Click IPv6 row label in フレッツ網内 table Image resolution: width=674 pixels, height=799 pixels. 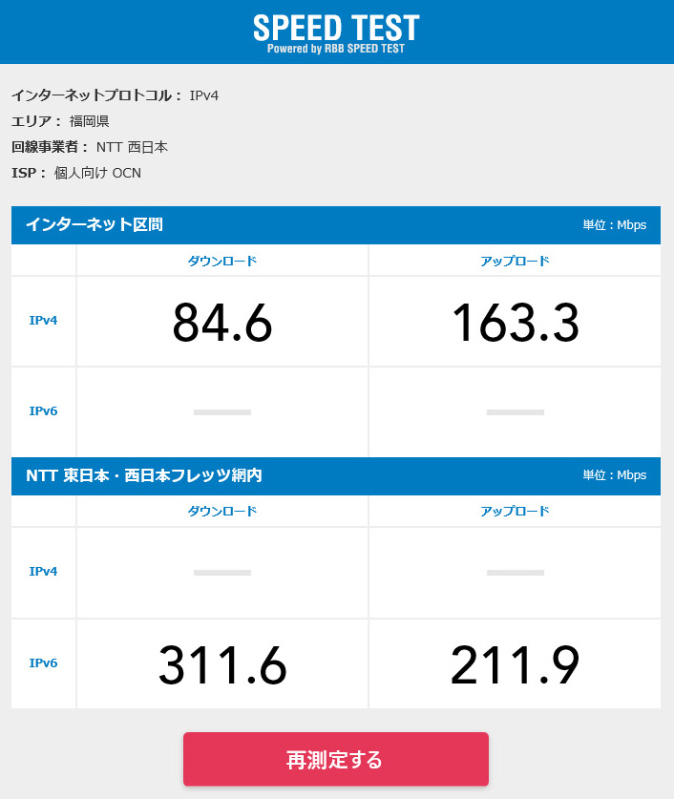(x=44, y=663)
